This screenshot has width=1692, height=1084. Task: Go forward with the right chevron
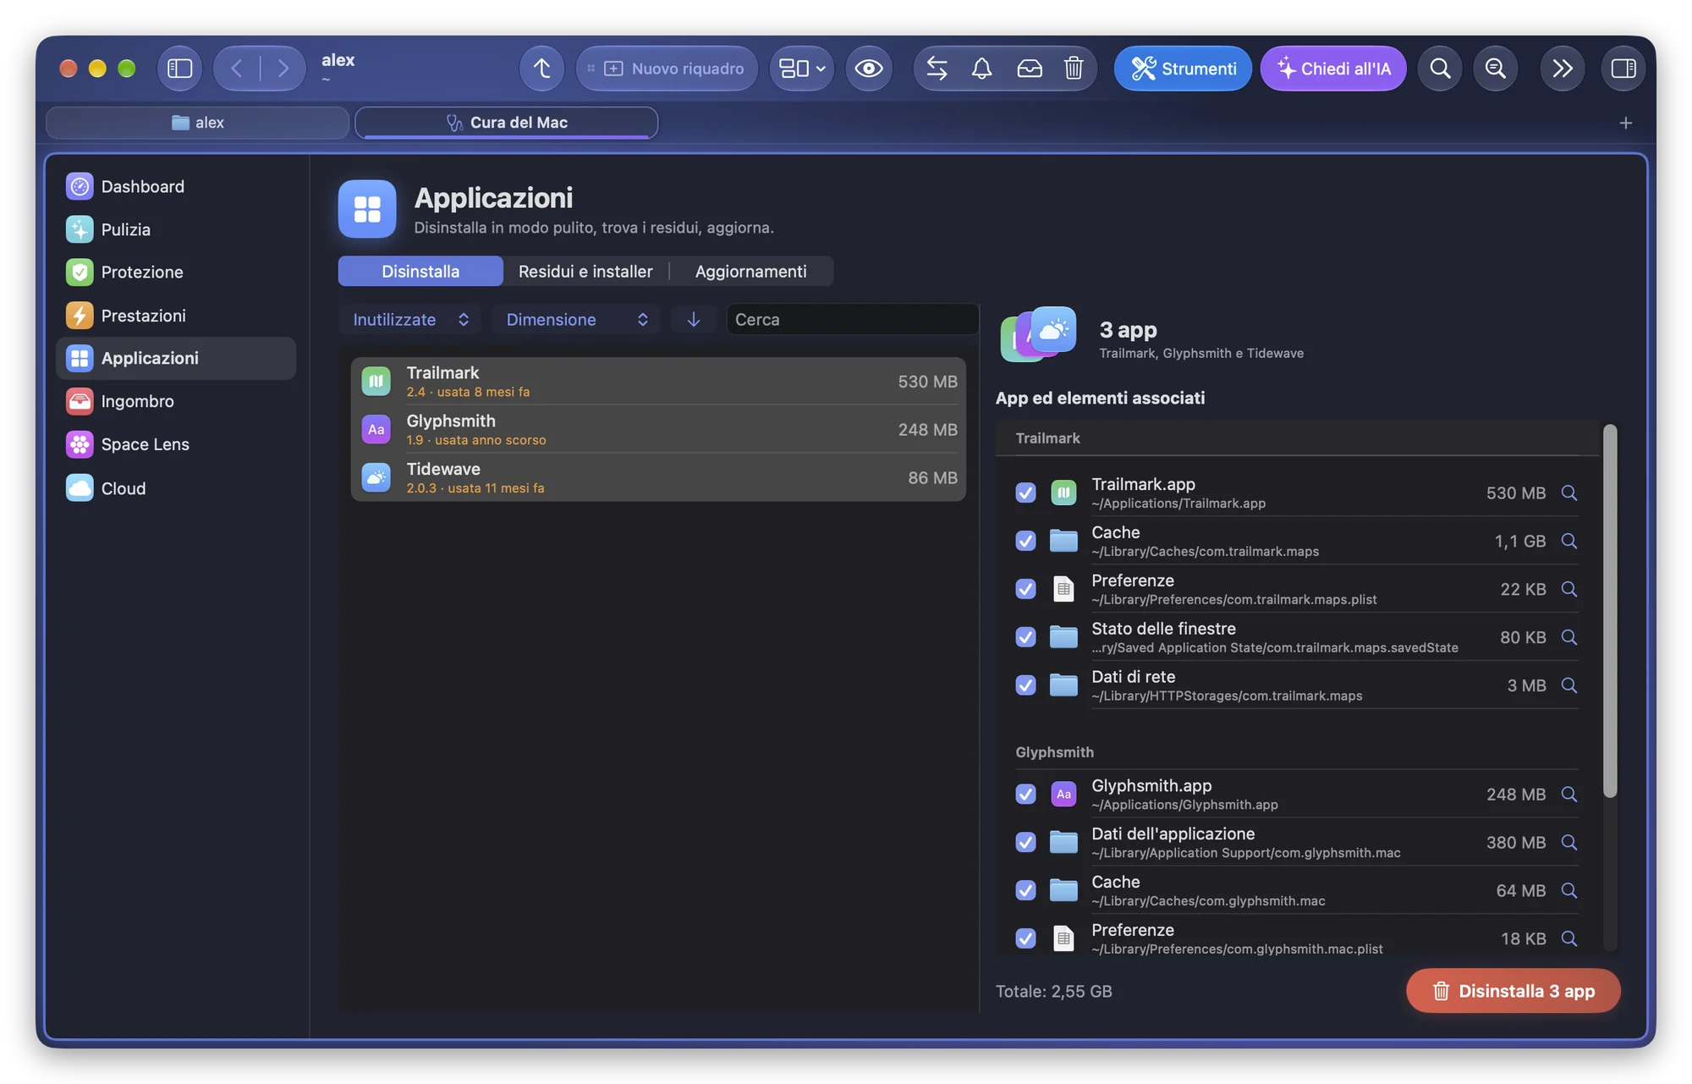pyautogui.click(x=283, y=69)
